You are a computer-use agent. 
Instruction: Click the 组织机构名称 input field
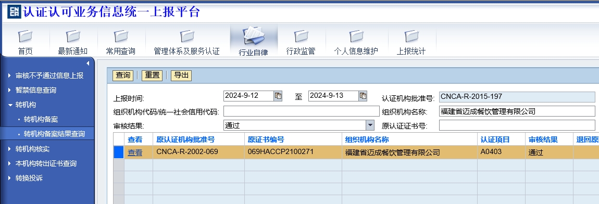(x=517, y=111)
